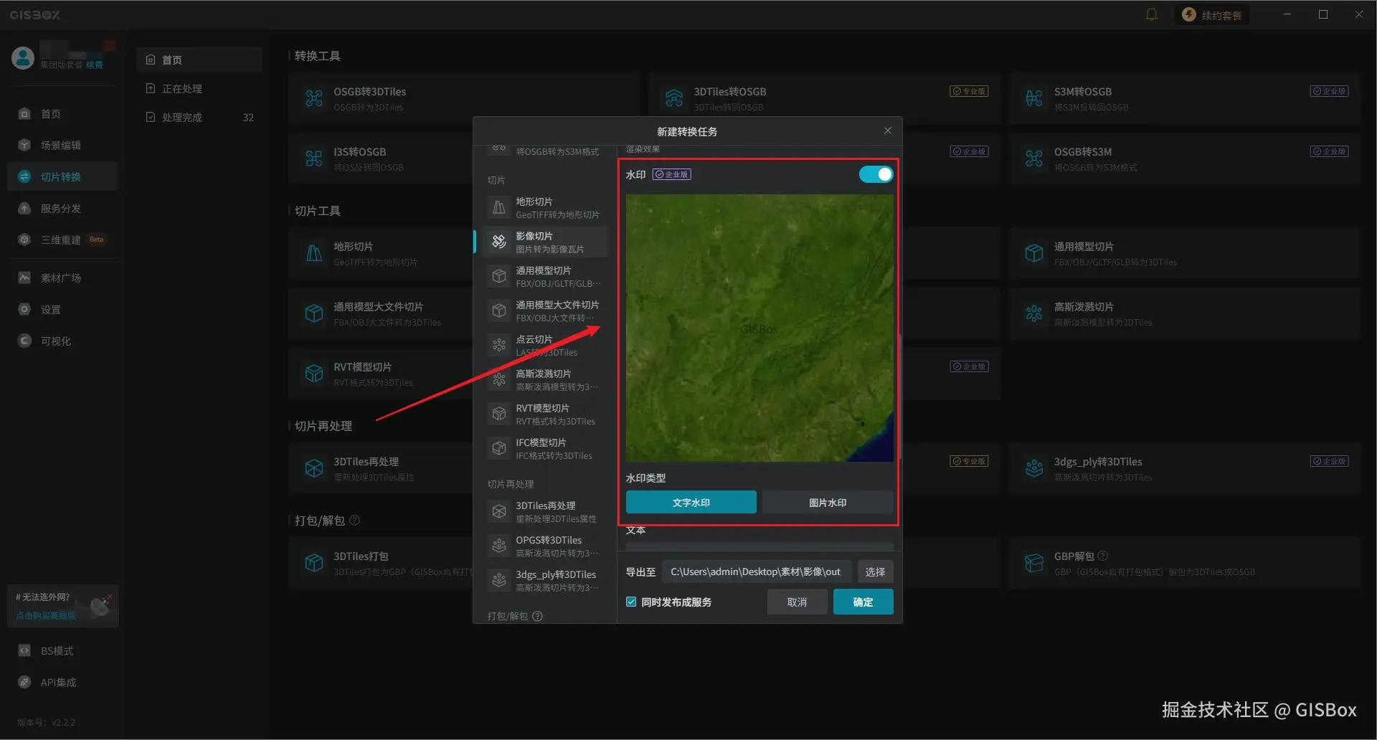1377x740 pixels.
Task: Click 确定 to confirm the conversion task
Action: [863, 602]
